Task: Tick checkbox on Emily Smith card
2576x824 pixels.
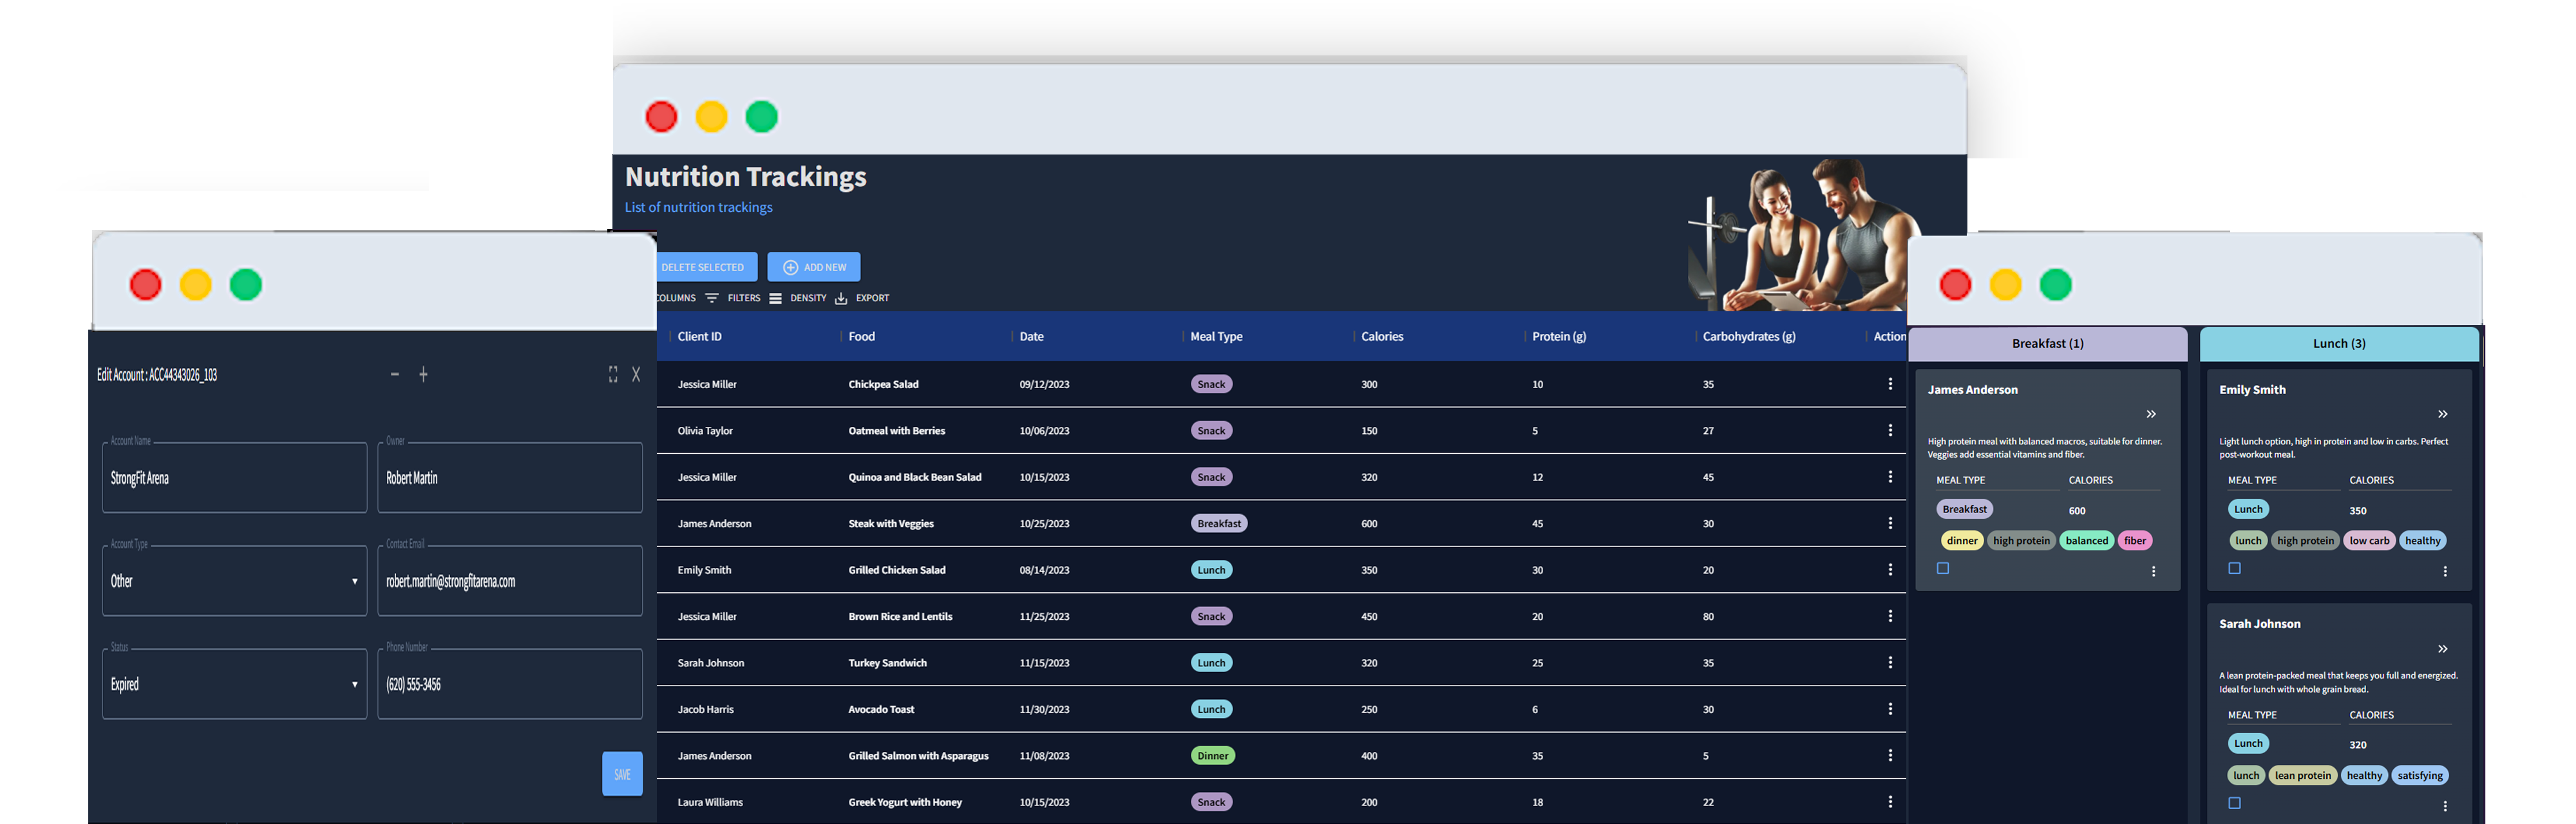Action: click(2234, 568)
